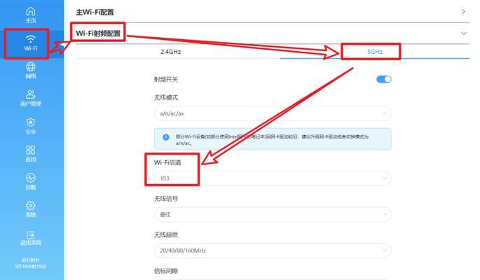Open the 无线模式 a/n/ac/ax dropdown

coord(273,113)
